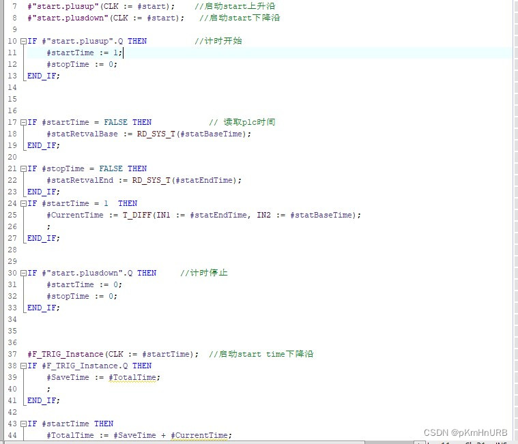Viewport: 518px width, 444px height.
Task: Place cursor in '#startTime := 1;' line
Action: [x=85, y=53]
